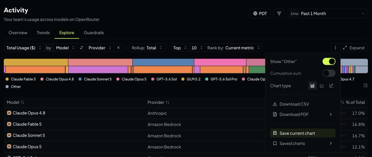This screenshot has height=157, width=372.
Task: Remove the Provider grouping with X
Action: [118, 48]
